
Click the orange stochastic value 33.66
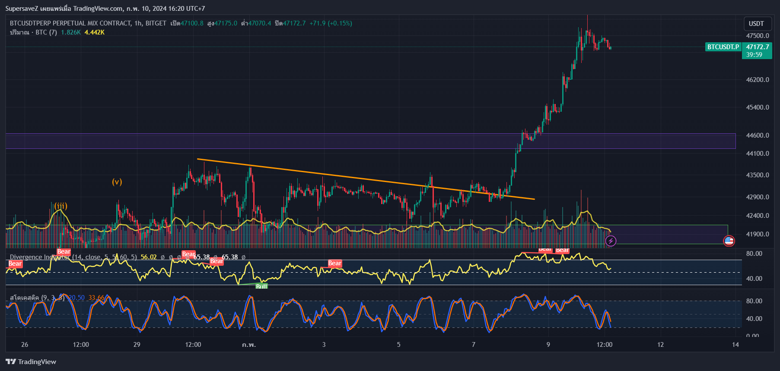click(x=96, y=298)
